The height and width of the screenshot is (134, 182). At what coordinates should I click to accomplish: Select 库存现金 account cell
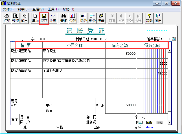coord(74,54)
